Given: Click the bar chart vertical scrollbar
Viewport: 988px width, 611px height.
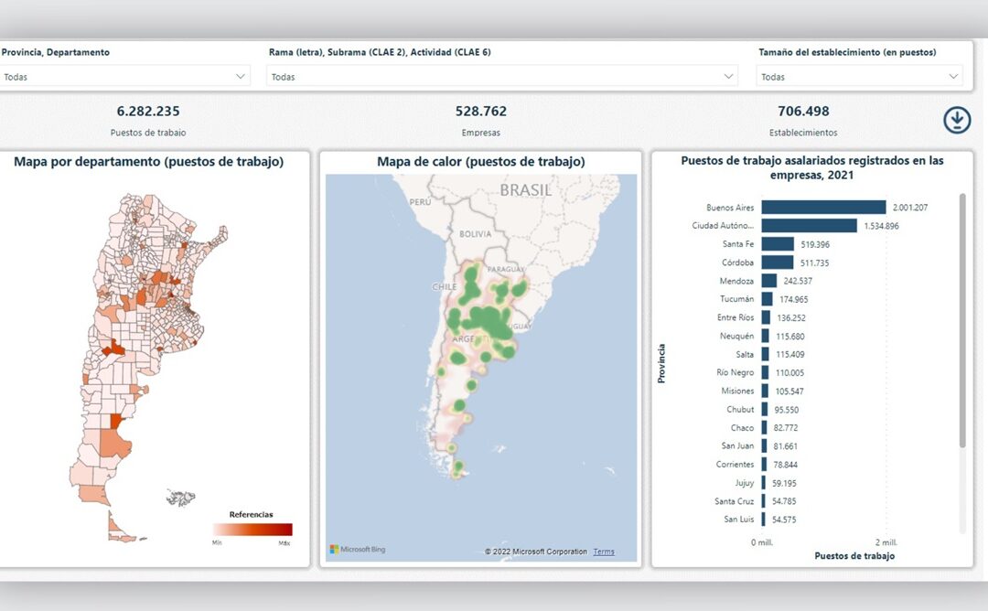Looking at the screenshot, I should (x=962, y=321).
